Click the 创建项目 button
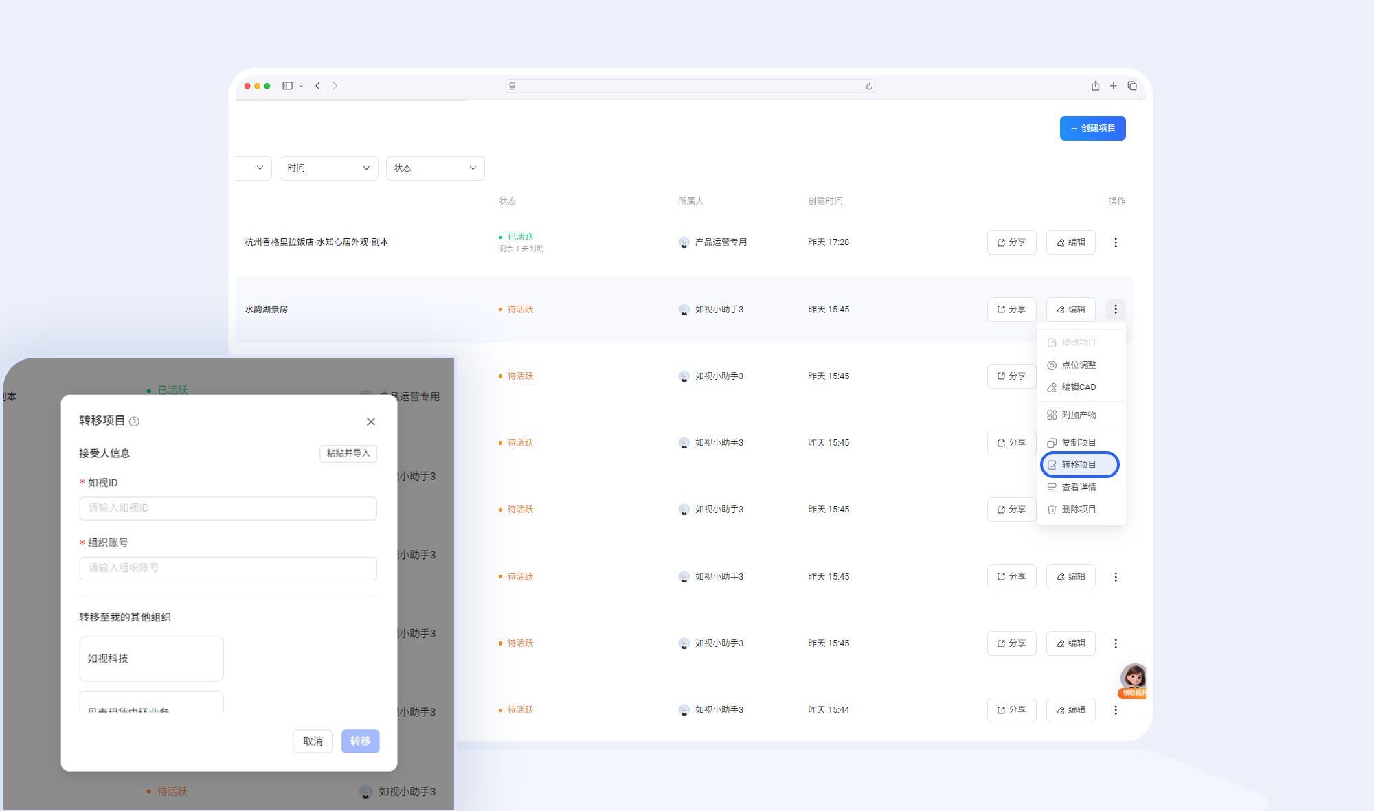1374x811 pixels. point(1092,128)
